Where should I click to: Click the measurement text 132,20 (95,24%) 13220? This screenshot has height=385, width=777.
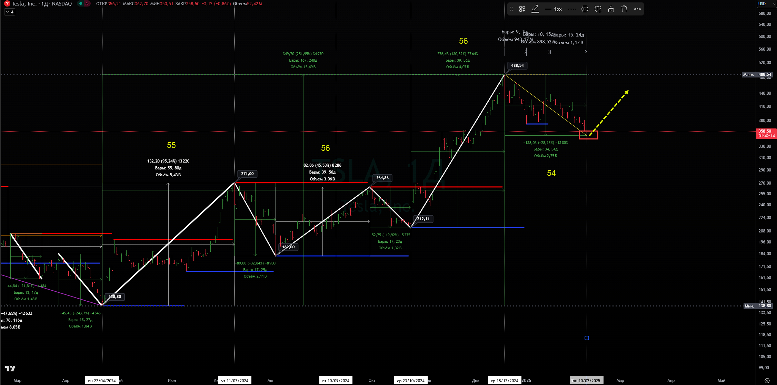coord(168,161)
